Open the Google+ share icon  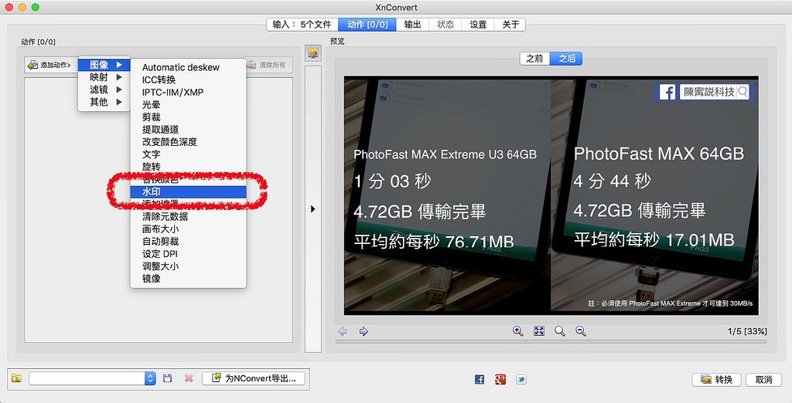[x=500, y=379]
